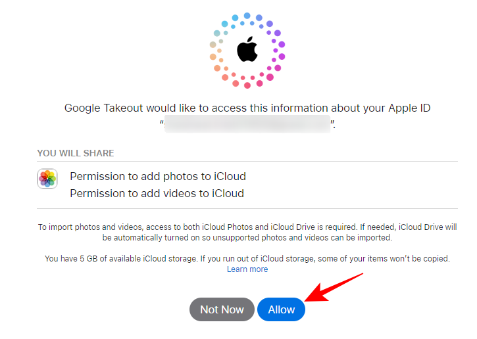Select "Permission to add videos to iCloud"

pos(157,193)
